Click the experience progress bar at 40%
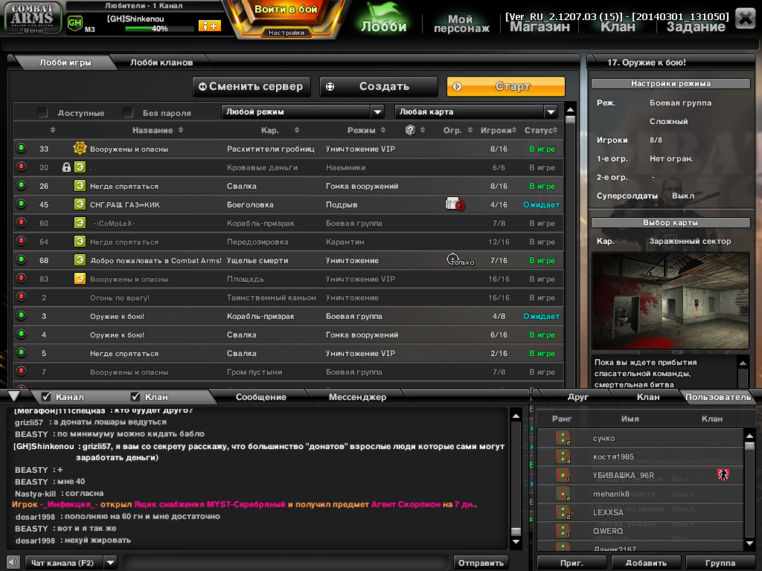This screenshot has height=571, width=762. (159, 29)
